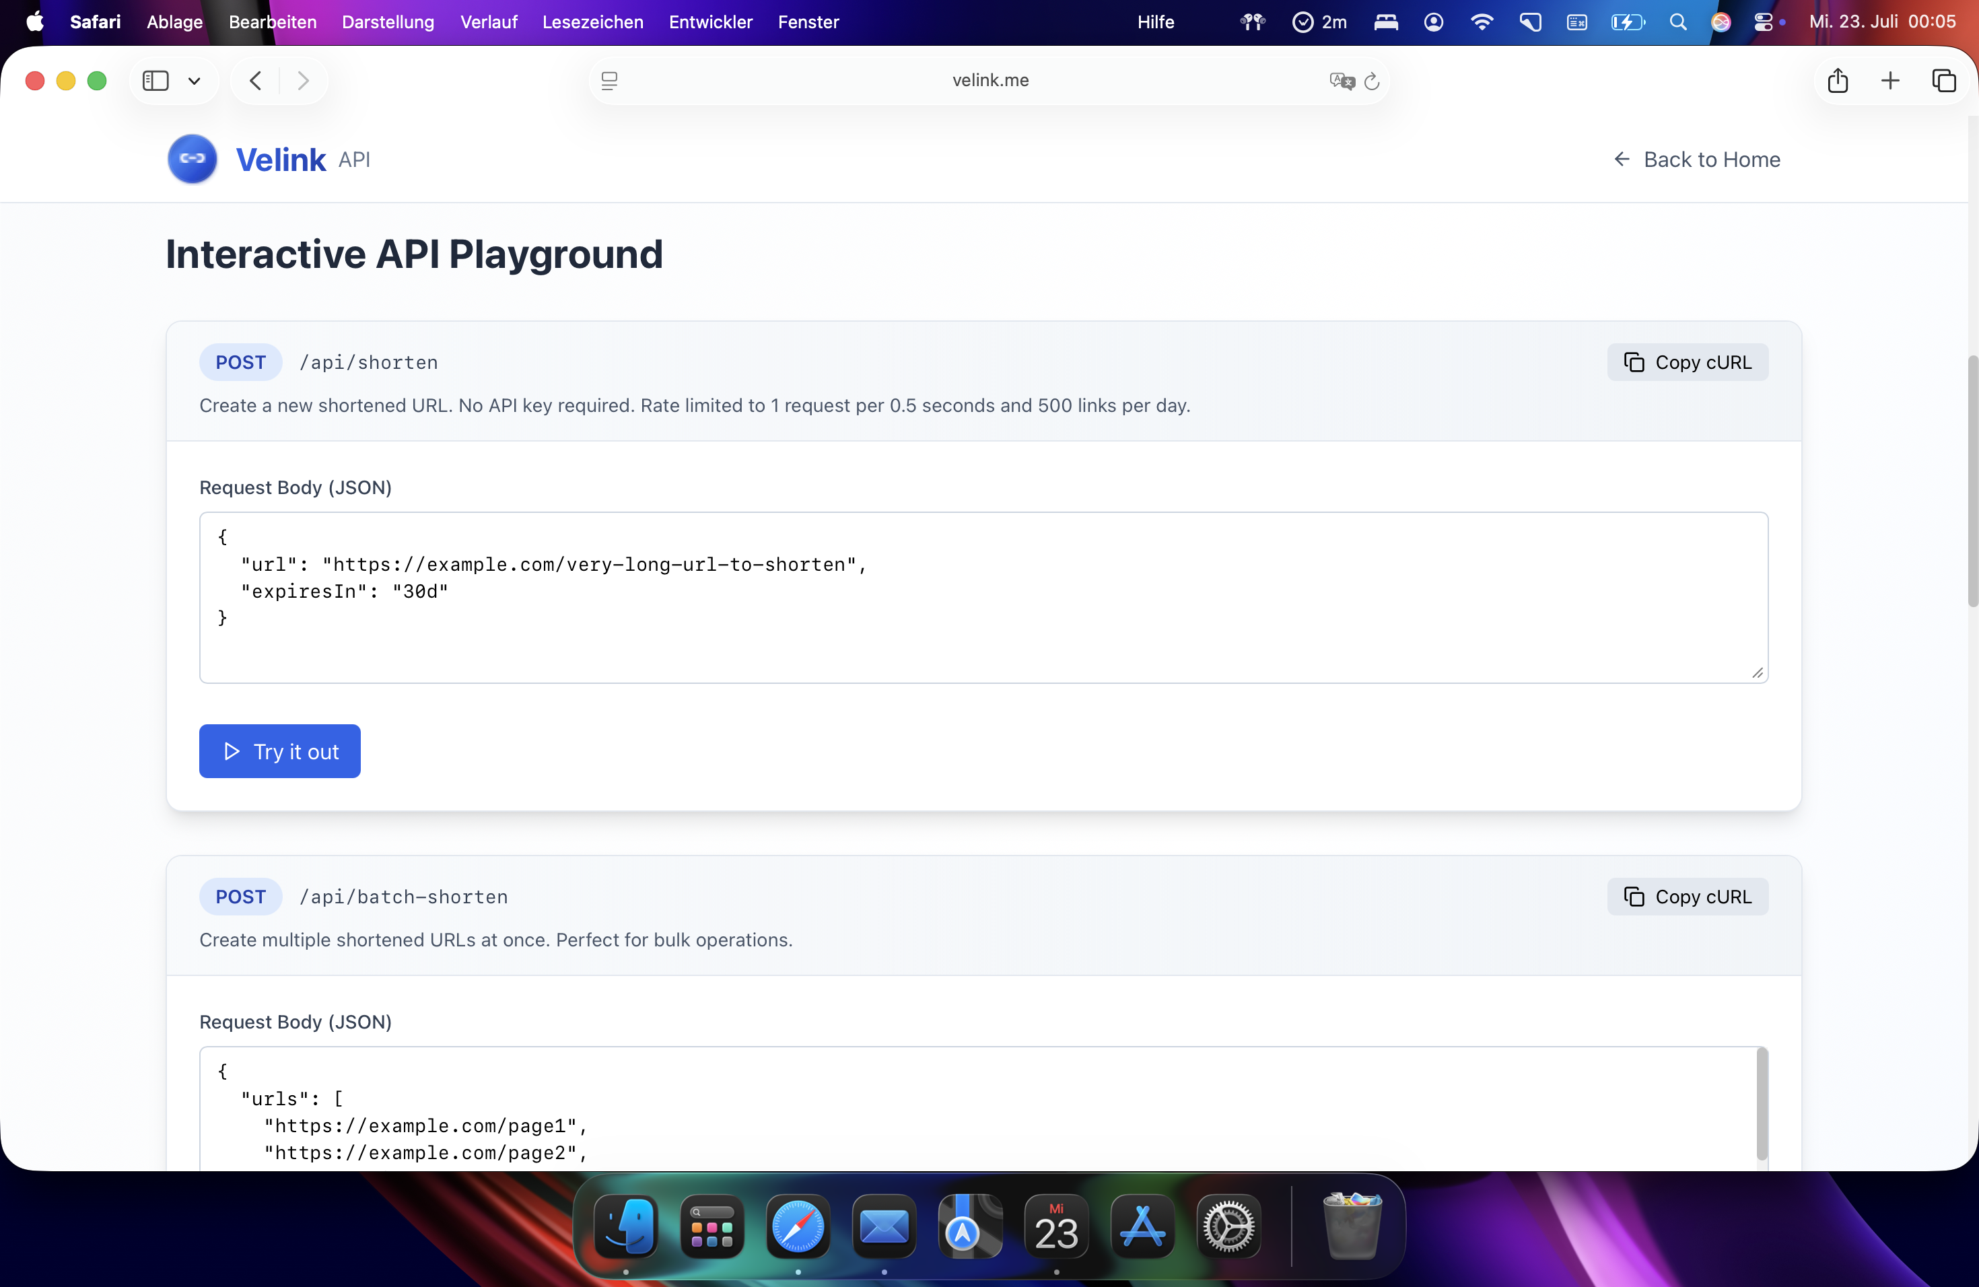The width and height of the screenshot is (1979, 1287).
Task: Open a new tab with plus icon
Action: click(x=1890, y=81)
